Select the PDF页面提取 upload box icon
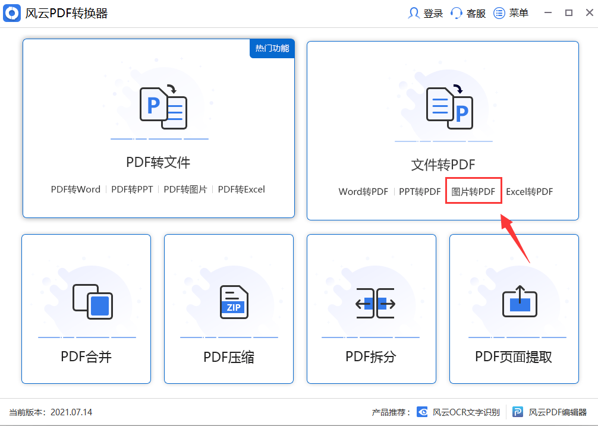The width and height of the screenshot is (598, 426). click(x=520, y=301)
